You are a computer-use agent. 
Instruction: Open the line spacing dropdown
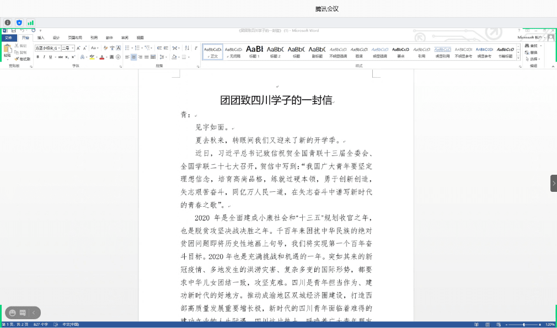[163, 57]
